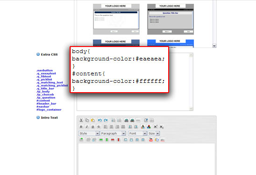The height and width of the screenshot is (175, 256).
Task: Click the edit pencil icon in toolbar
Action: (x=146, y=121)
